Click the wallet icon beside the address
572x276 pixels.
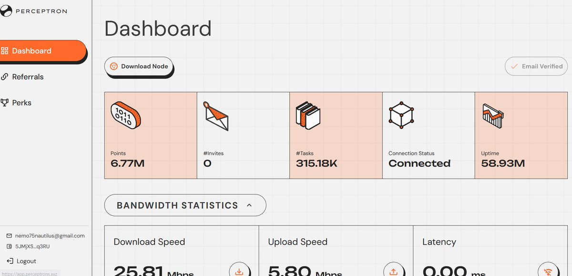[10, 246]
